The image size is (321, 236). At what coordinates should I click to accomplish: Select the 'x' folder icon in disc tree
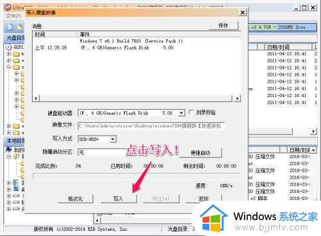16,126
